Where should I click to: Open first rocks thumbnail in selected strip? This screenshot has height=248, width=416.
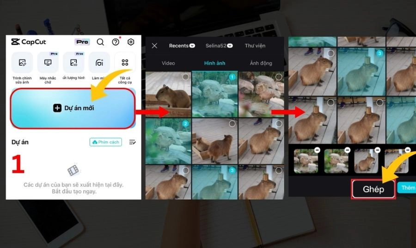point(306,161)
